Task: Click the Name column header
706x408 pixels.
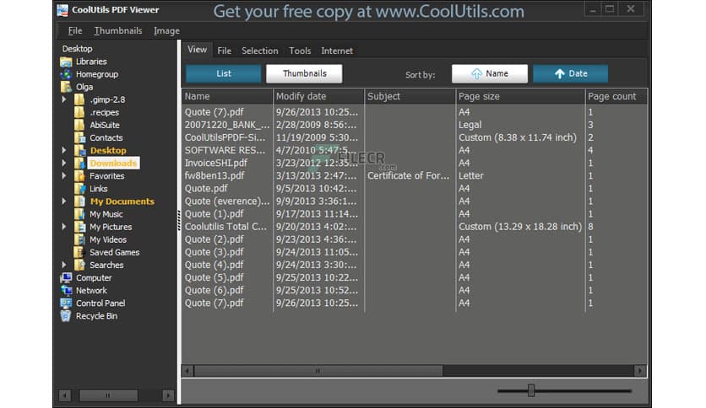Action: 227,96
